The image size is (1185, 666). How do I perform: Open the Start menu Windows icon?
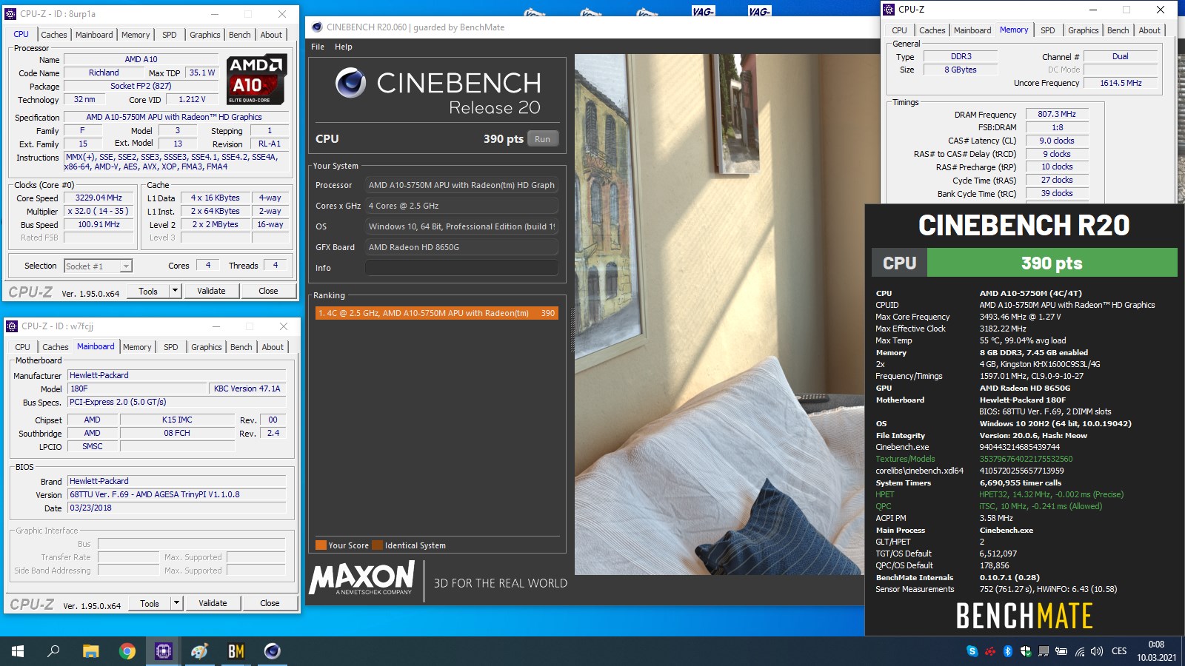[18, 651]
